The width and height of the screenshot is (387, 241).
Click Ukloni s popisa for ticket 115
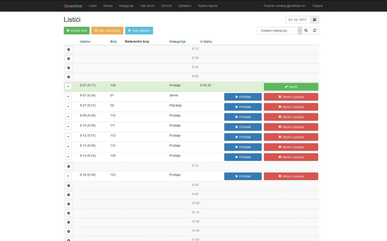(291, 147)
